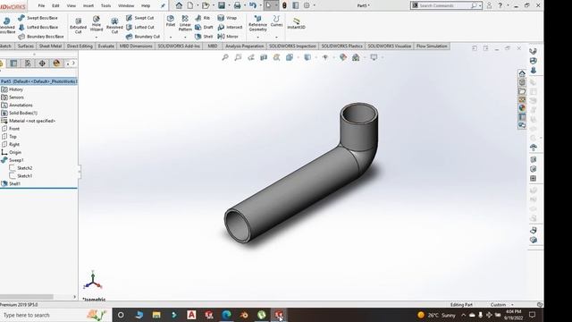Open the Apply Scene icon in viewport toolbar

pos(356,57)
